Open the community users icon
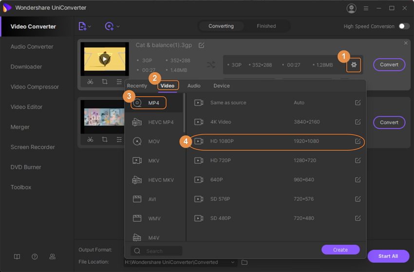414x272 pixels. click(52, 256)
